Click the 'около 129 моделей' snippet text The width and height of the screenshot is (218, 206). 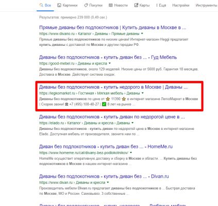pyautogui.click(x=104, y=69)
